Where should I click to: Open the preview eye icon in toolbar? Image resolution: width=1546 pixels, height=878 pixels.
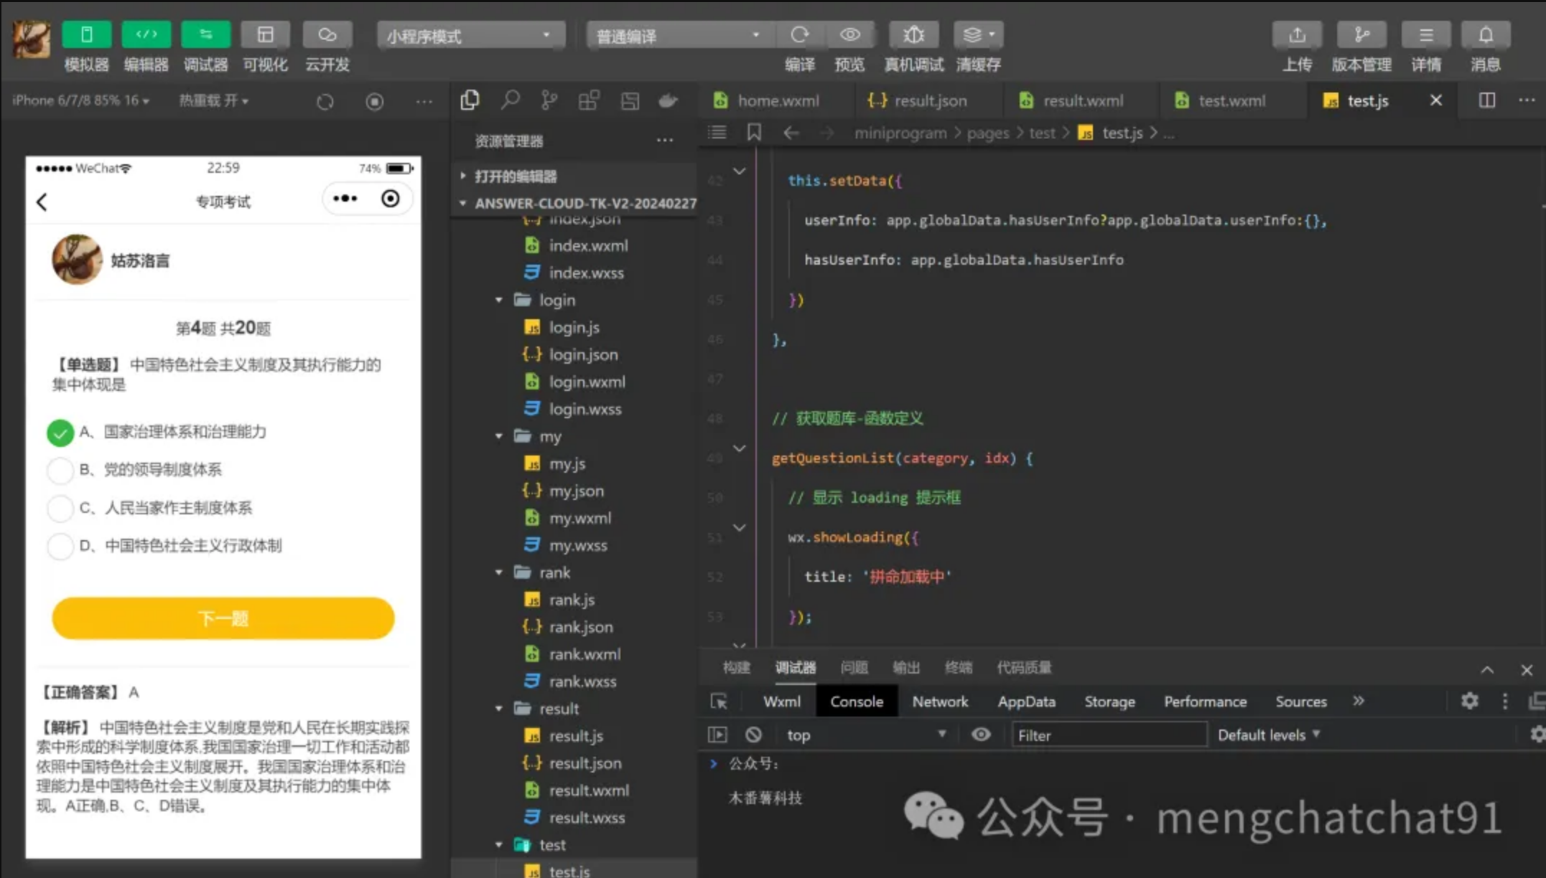point(850,34)
